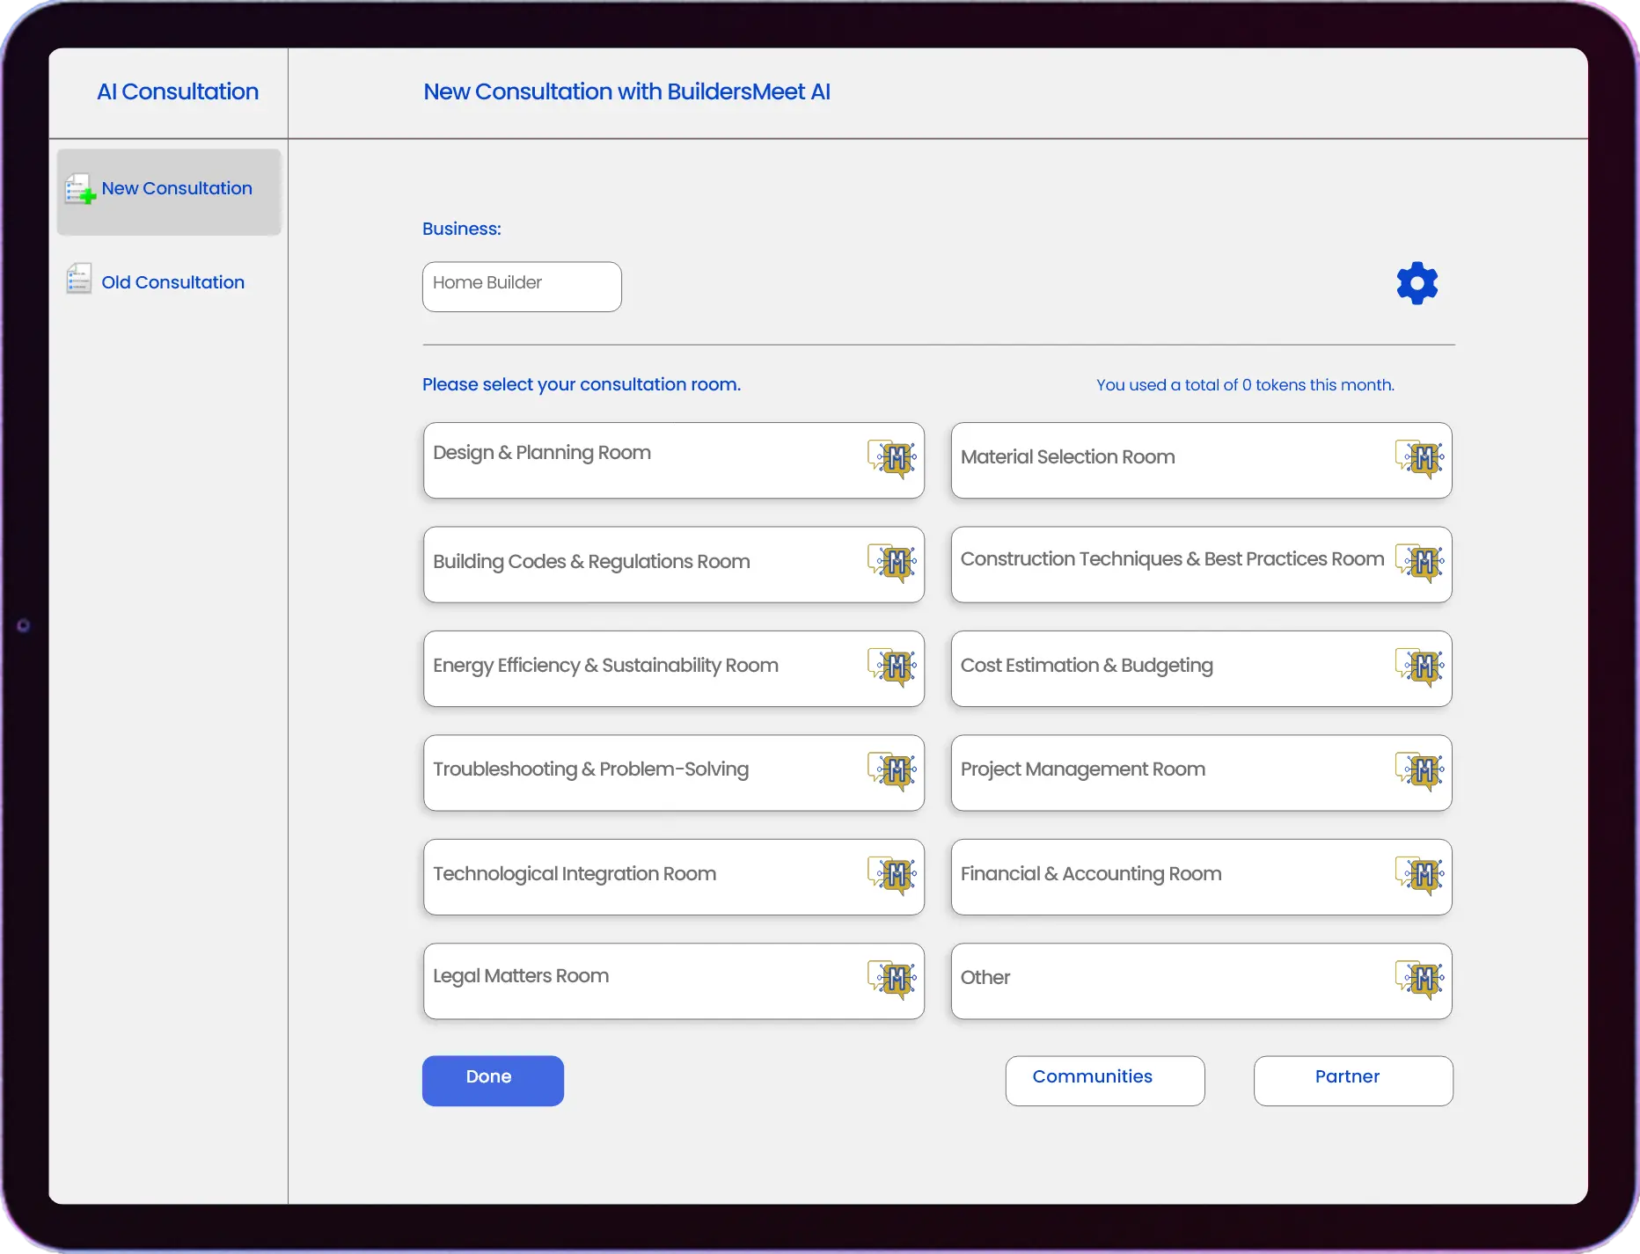Click the New Consultation document icon

pos(80,188)
